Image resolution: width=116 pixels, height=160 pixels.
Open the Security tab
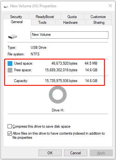(x=16, y=16)
